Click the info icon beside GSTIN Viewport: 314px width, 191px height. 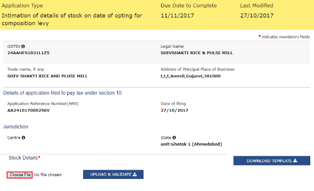[x=23, y=46]
